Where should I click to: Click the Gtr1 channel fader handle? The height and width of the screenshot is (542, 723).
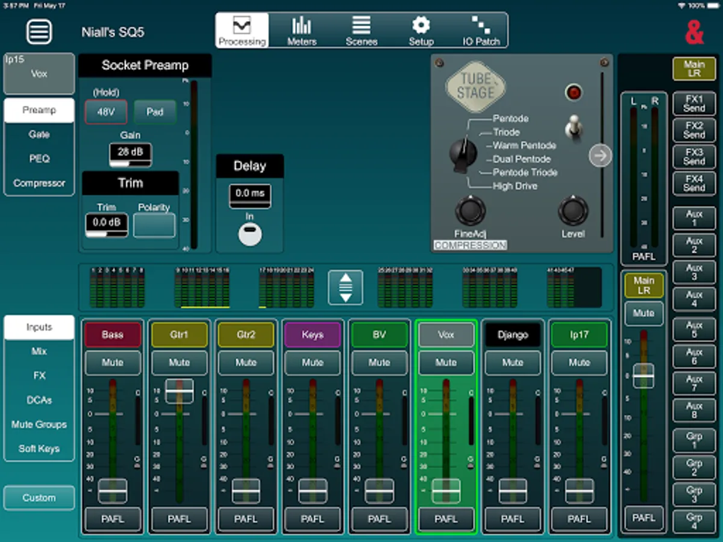click(179, 391)
